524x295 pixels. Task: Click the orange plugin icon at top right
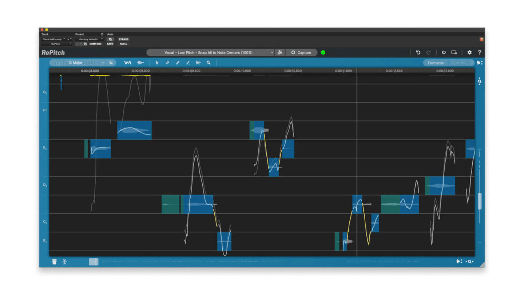[x=481, y=39]
